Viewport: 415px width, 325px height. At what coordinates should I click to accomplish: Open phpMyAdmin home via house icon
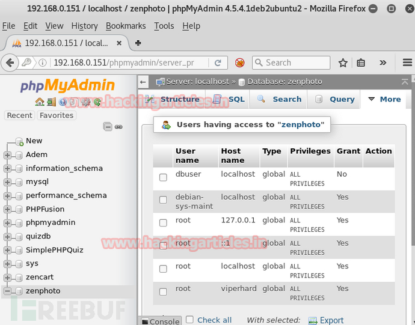40,102
